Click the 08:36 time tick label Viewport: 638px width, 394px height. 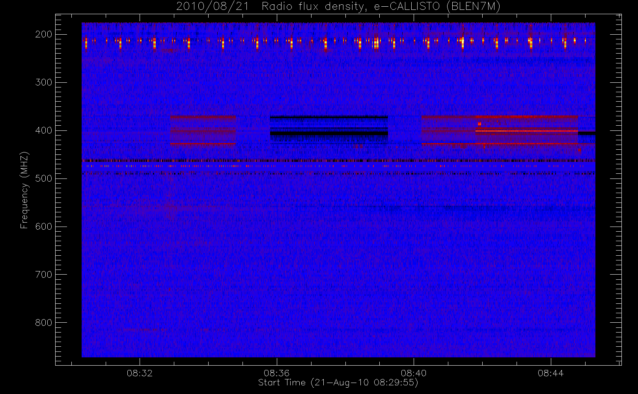pyautogui.click(x=276, y=373)
